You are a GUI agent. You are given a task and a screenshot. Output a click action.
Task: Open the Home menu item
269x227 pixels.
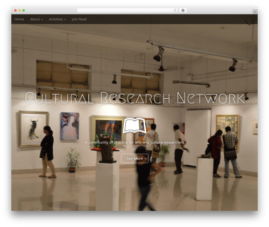[x=19, y=19]
